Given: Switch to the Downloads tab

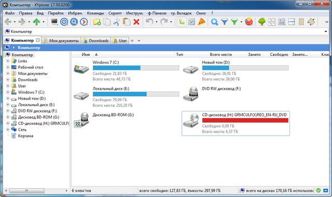Looking at the screenshot, I should pos(96,40).
